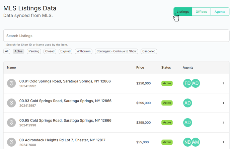The width and height of the screenshot is (230, 149).
Task: Click the location pin icon for Adirondack Heights listing
Action: pos(11,142)
